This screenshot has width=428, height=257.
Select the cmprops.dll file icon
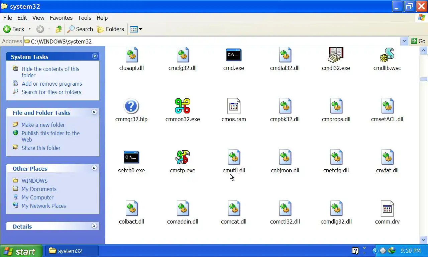(336, 106)
